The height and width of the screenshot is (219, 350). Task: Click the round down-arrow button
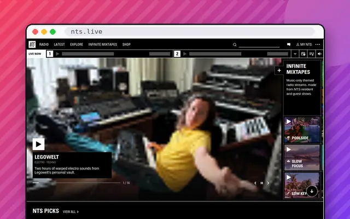pos(312,191)
